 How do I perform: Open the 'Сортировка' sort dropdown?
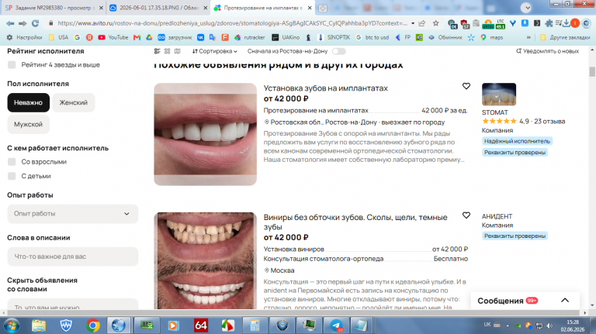tap(215, 51)
